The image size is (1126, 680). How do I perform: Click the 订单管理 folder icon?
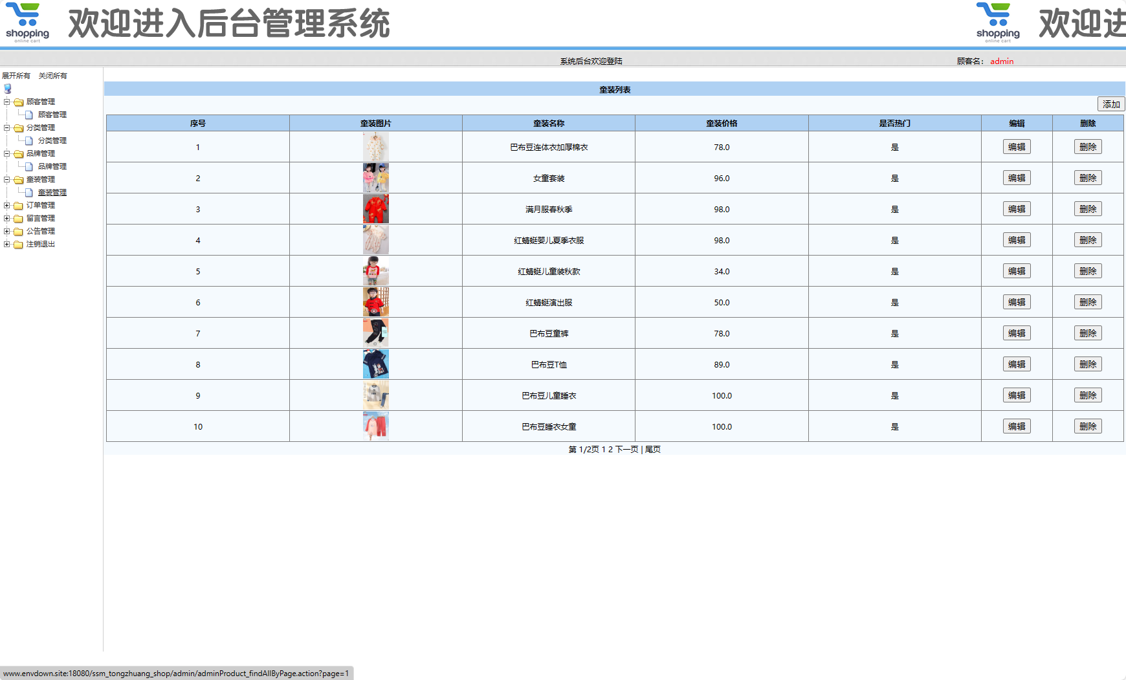tap(18, 205)
